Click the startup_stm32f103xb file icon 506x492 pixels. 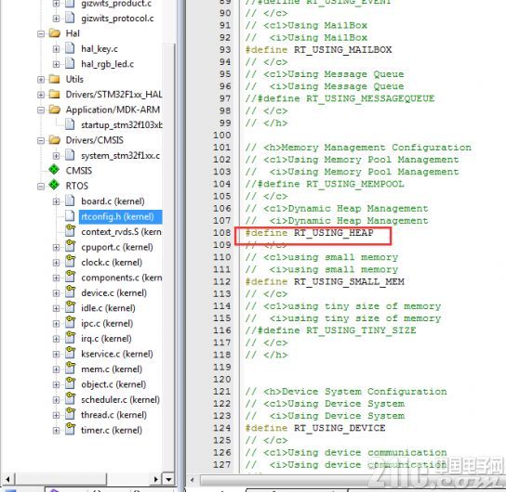70,124
